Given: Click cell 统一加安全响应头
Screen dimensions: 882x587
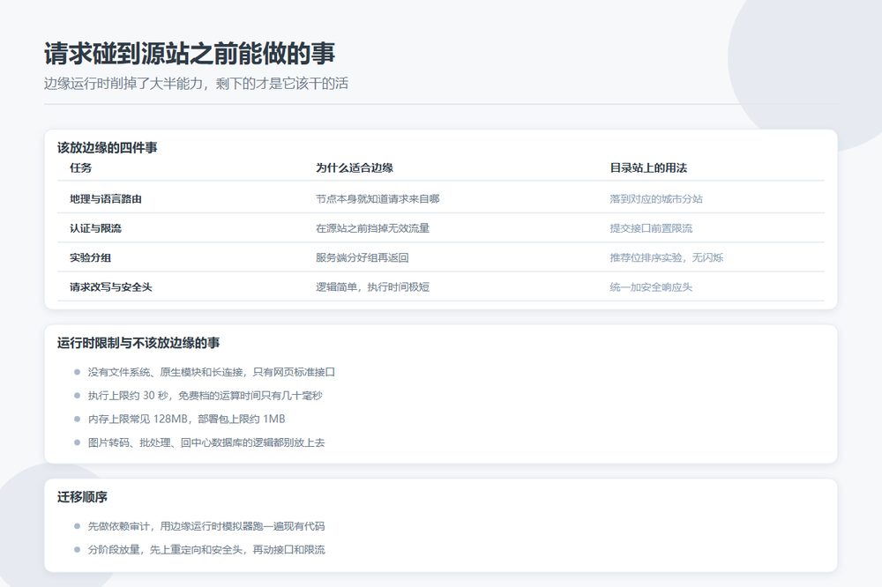Looking at the screenshot, I should click(651, 286).
